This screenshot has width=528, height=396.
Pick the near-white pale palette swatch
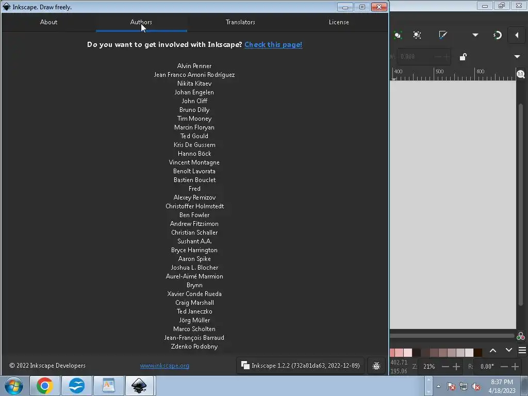tap(469, 353)
